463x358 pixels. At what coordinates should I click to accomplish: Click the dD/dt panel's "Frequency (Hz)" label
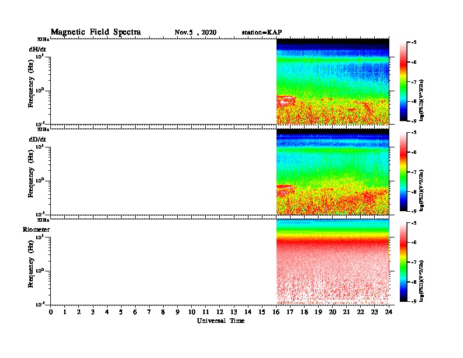tap(31, 174)
